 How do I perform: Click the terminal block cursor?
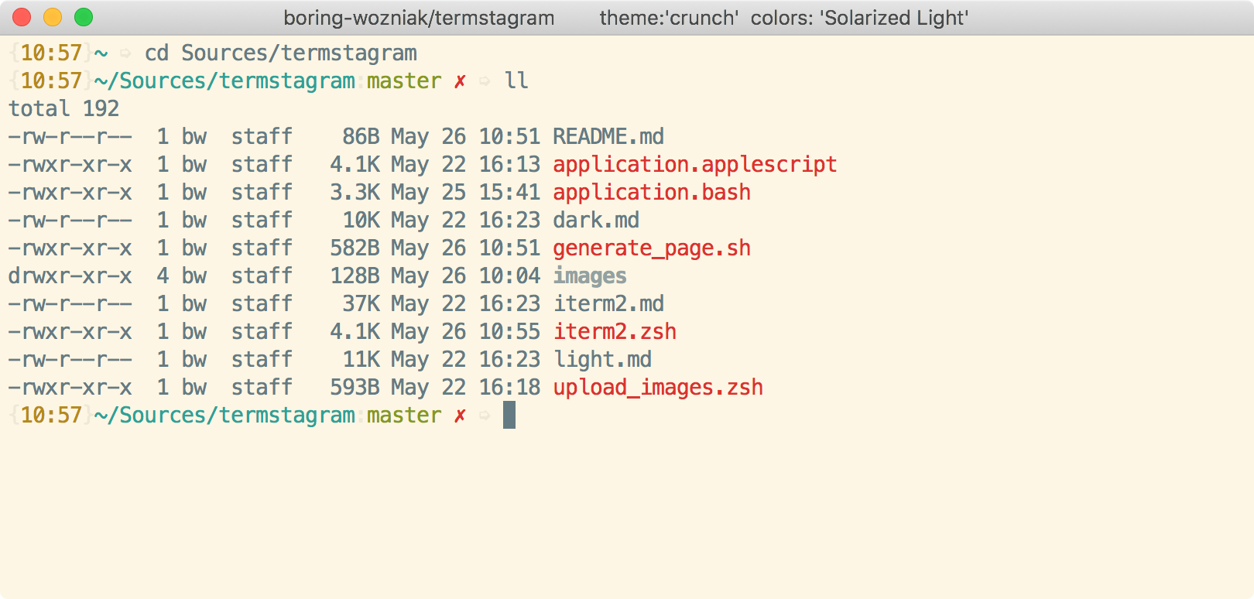(509, 415)
